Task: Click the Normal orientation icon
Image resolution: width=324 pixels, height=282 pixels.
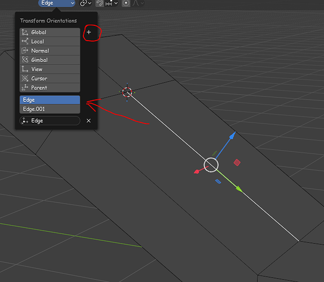Action: (25, 51)
